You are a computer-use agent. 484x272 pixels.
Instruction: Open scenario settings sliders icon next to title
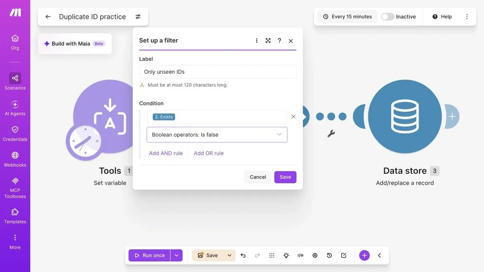pyautogui.click(x=138, y=17)
